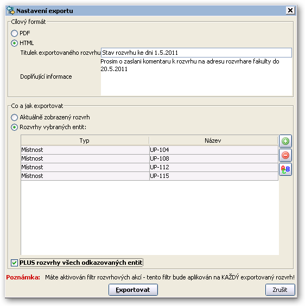Click the ABC sort entities icon

(285, 169)
